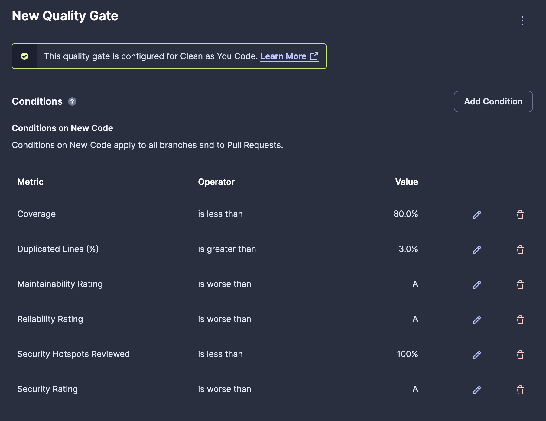
Task: Edit the Coverage condition
Action: [x=476, y=215]
